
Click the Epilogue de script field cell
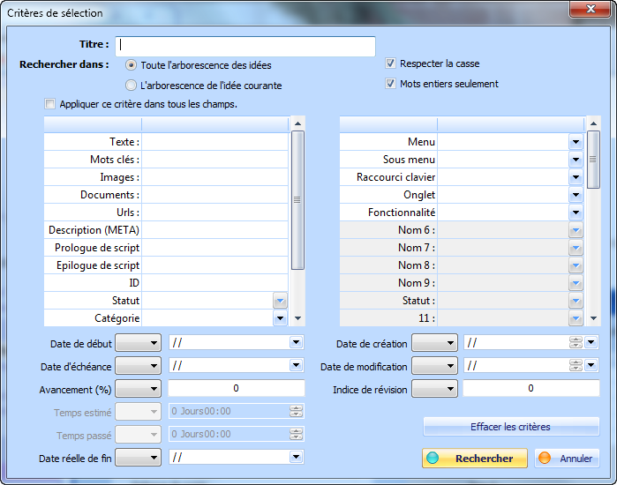(214, 265)
